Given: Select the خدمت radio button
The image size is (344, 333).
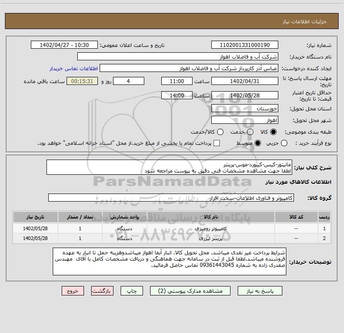Looking at the screenshot, I should [250, 132].
